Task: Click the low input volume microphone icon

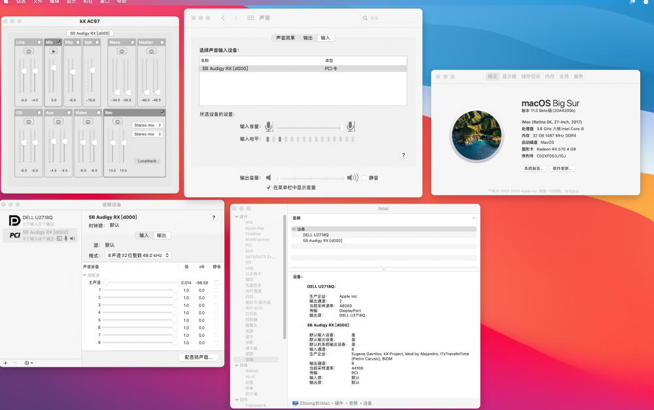Action: tap(269, 126)
